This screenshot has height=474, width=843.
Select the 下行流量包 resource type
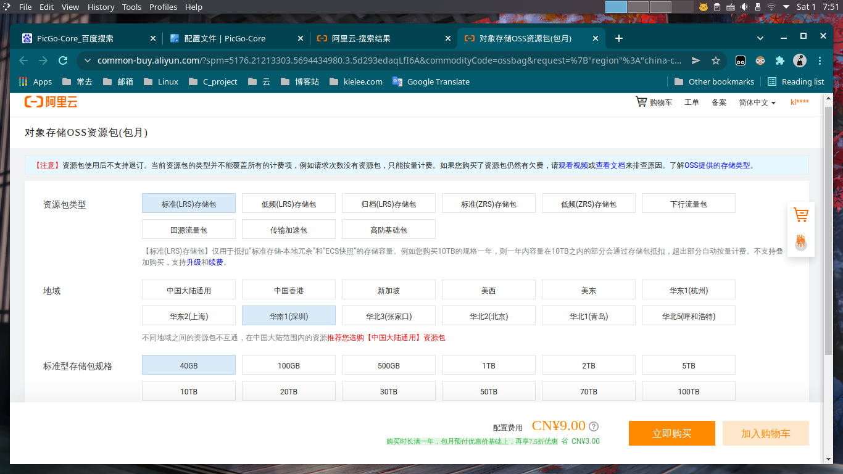click(689, 204)
